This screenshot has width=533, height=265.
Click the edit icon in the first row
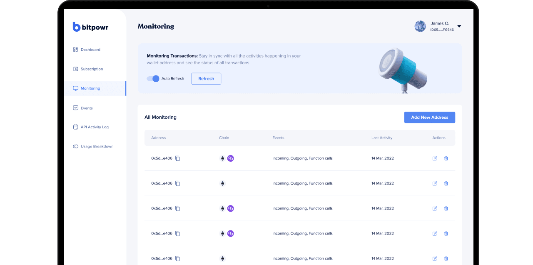[435, 158]
